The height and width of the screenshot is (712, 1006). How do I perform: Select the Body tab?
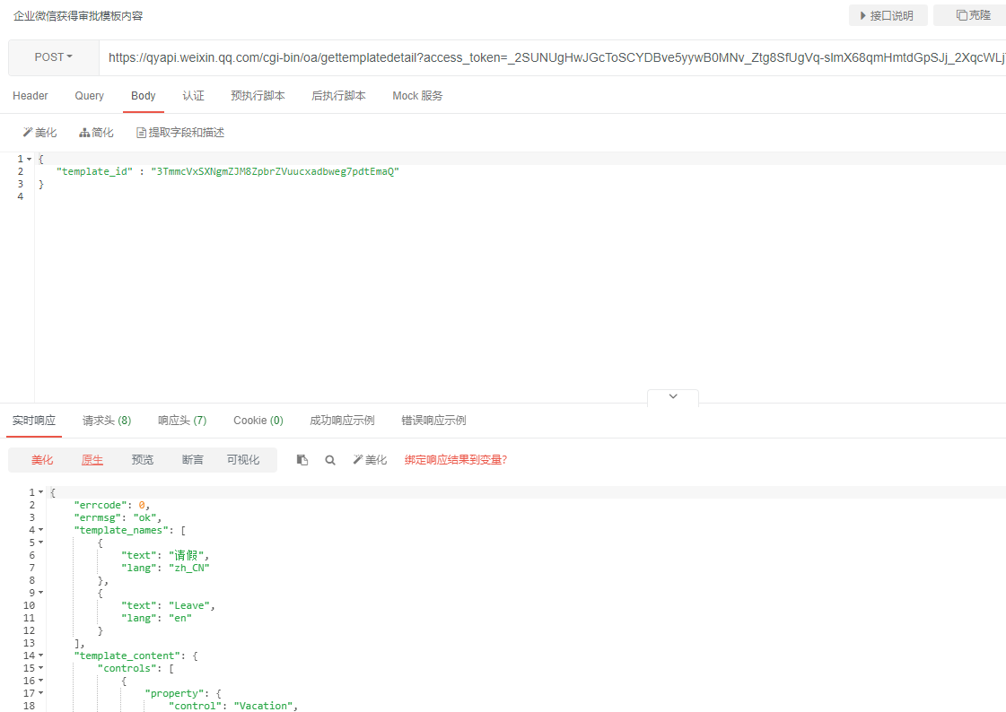[x=143, y=95]
